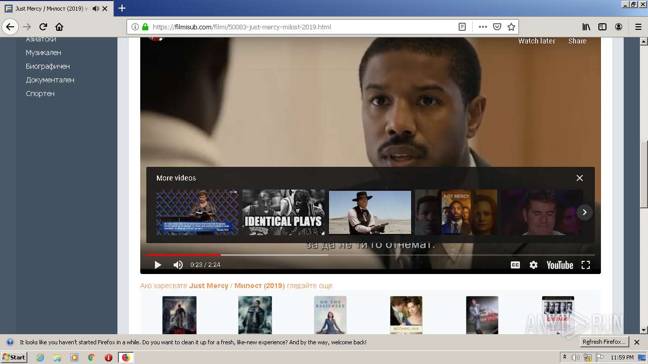Bookmark this page with the star
Image resolution: width=648 pixels, height=364 pixels.
point(511,27)
